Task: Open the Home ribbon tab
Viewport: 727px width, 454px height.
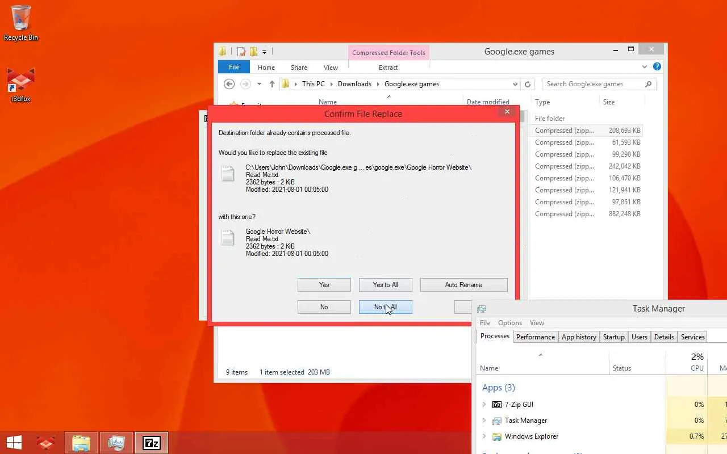Action: click(x=266, y=68)
